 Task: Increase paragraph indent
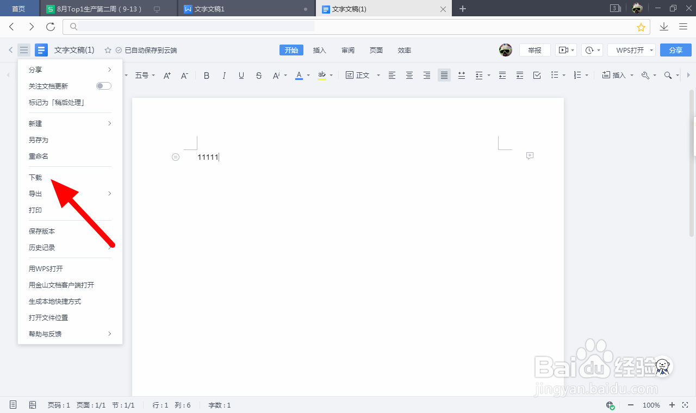click(x=520, y=76)
